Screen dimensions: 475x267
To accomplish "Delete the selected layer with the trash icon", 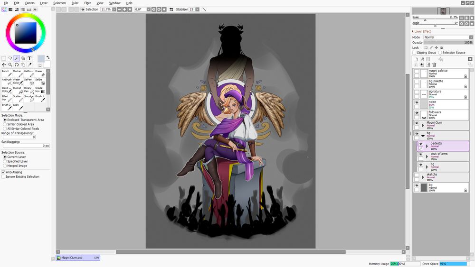I will pyautogui.click(x=434, y=64).
